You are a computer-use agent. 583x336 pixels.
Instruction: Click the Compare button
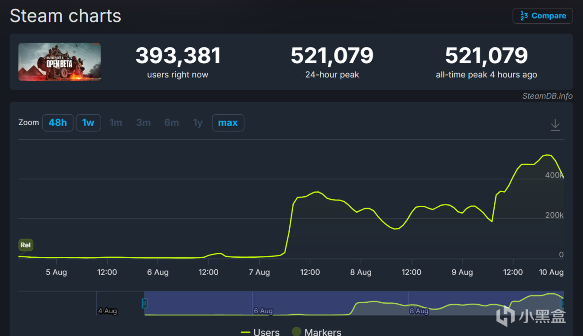point(542,15)
